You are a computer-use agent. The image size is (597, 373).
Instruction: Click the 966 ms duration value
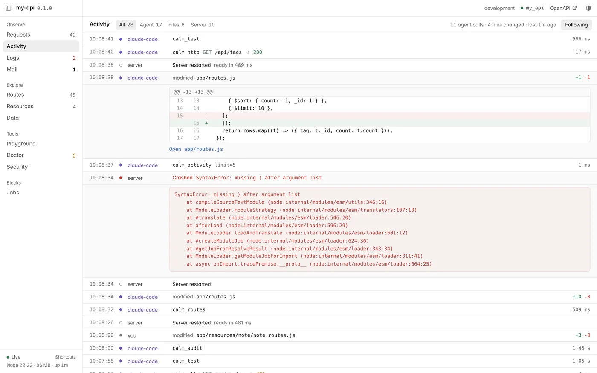[581, 39]
